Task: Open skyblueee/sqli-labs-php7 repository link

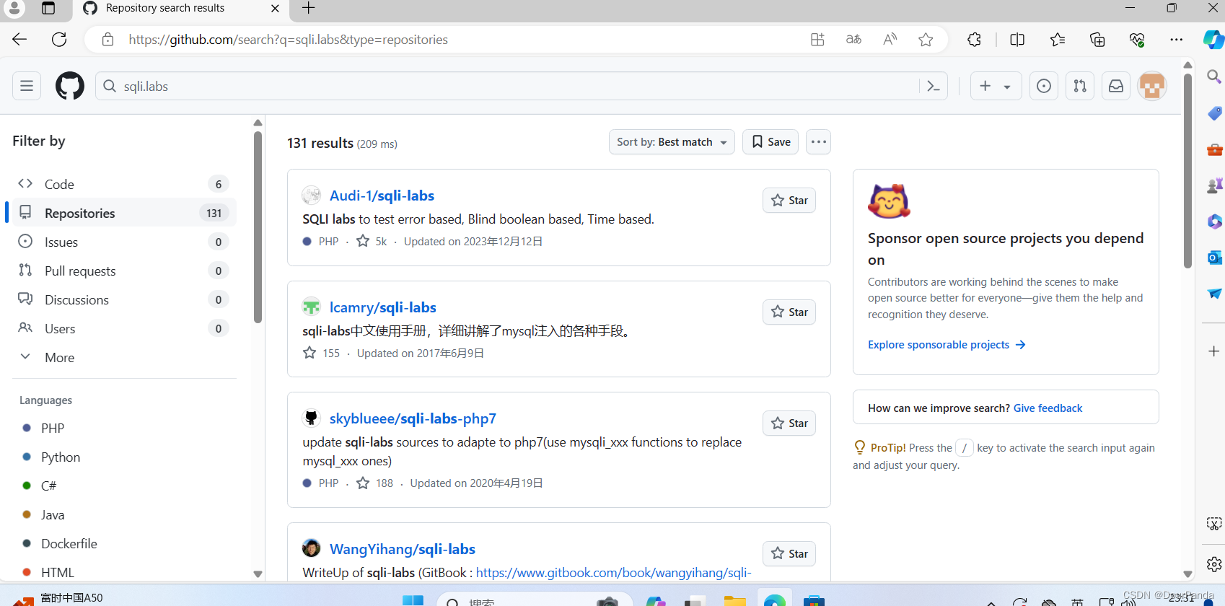Action: [413, 418]
